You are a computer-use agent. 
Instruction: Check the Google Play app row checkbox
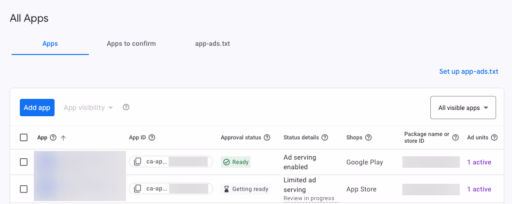(24, 162)
